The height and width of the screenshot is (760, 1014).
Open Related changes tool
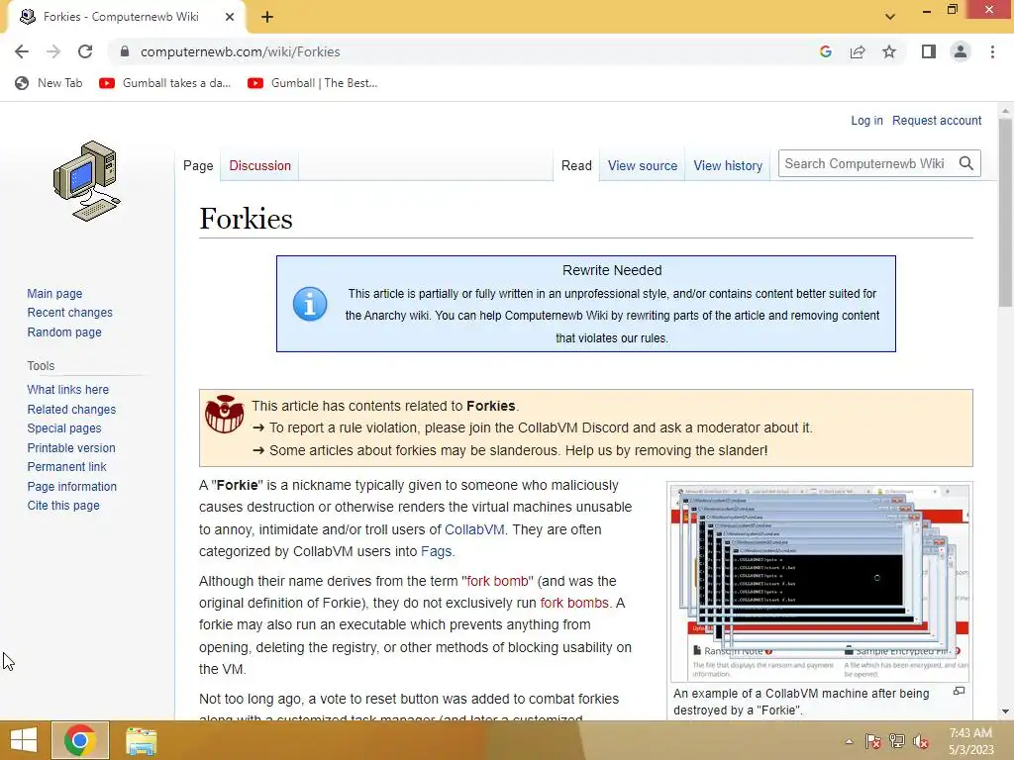[71, 409]
